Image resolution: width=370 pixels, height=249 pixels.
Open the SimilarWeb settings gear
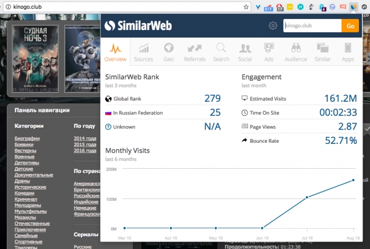click(273, 25)
